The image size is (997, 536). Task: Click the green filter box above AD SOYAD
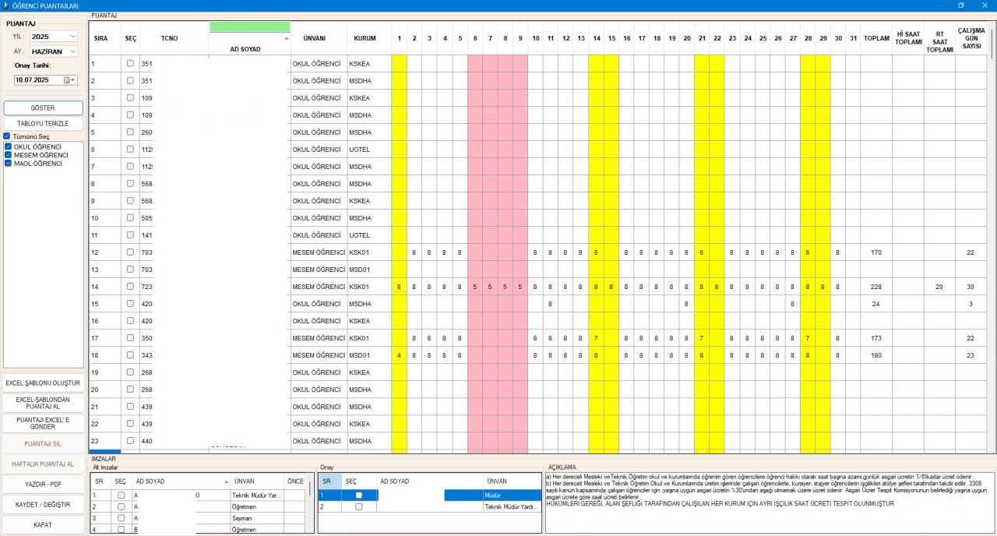click(x=249, y=27)
